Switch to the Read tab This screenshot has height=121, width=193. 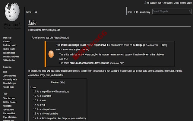click(130, 12)
